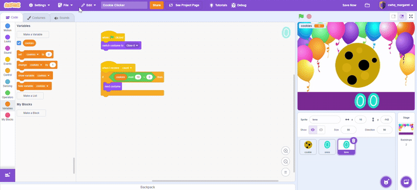This screenshot has width=417, height=190.
Task: Enter full screen stage mode
Action: [411, 16]
